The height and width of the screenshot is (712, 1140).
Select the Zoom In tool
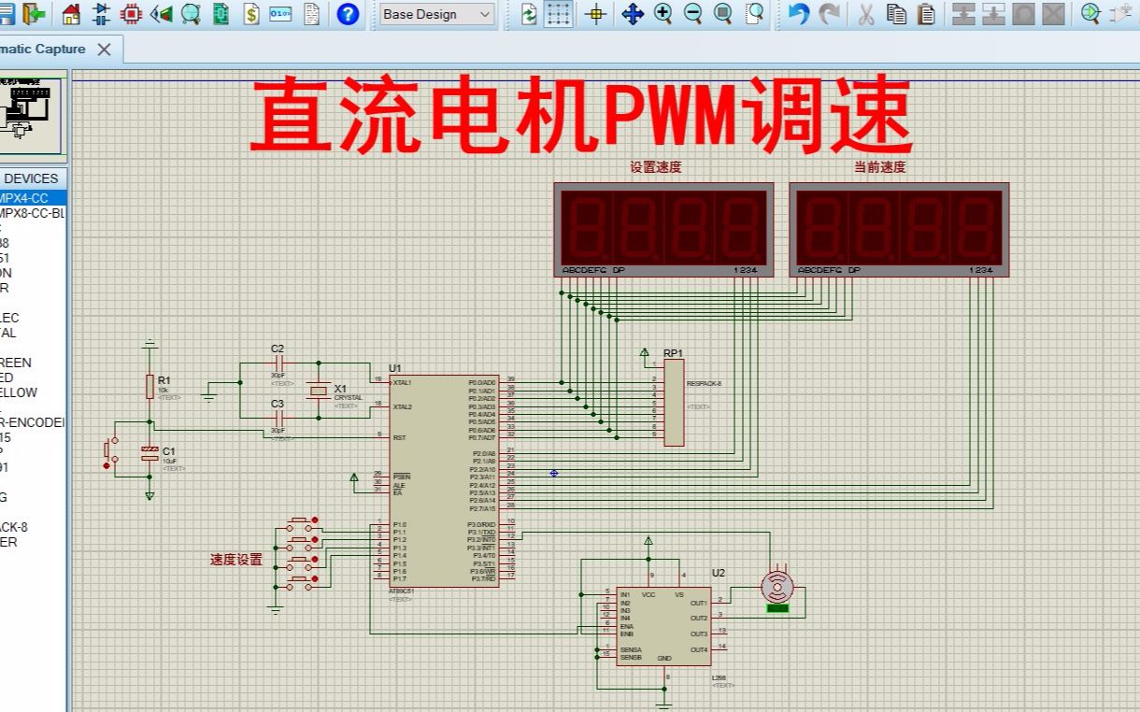pyautogui.click(x=663, y=14)
